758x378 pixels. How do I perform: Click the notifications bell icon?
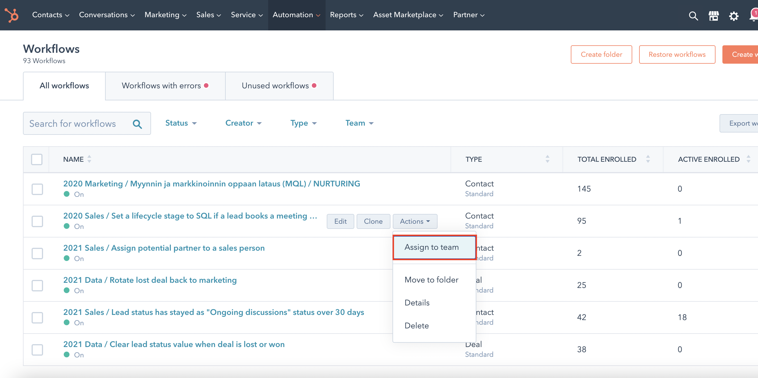tap(752, 15)
